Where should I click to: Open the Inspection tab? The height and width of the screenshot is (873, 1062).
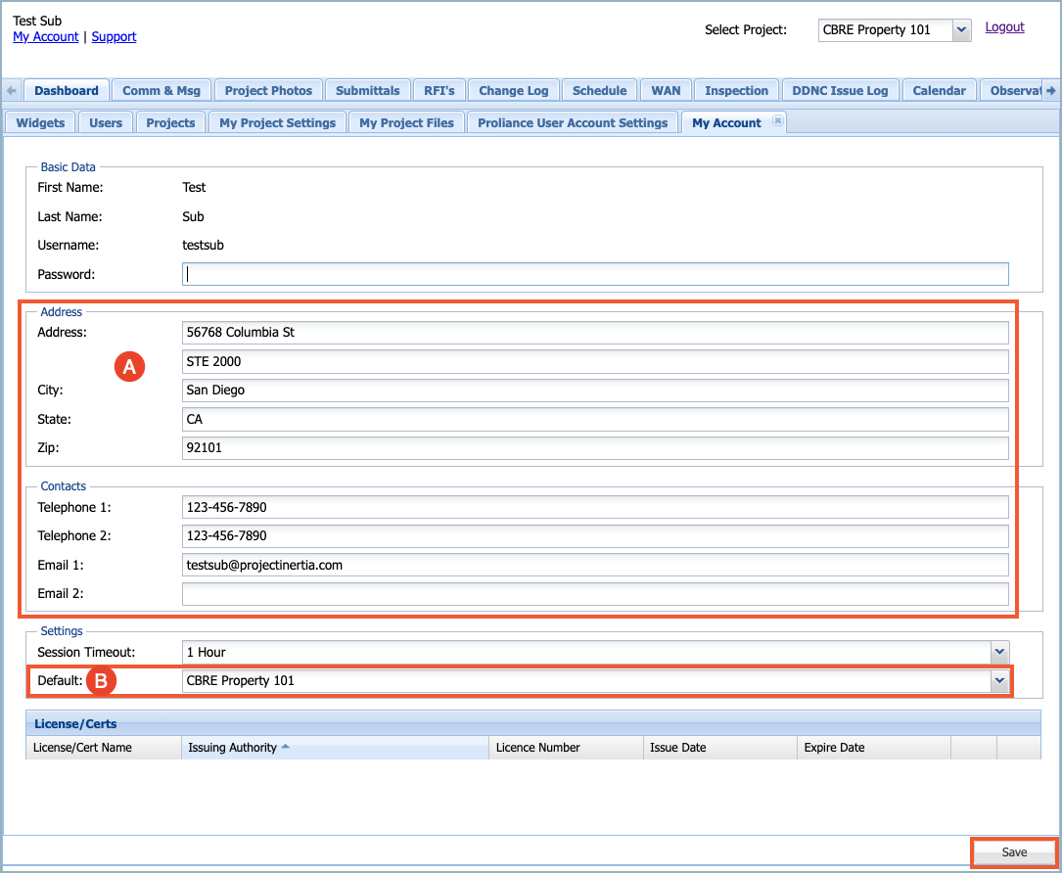[736, 91]
